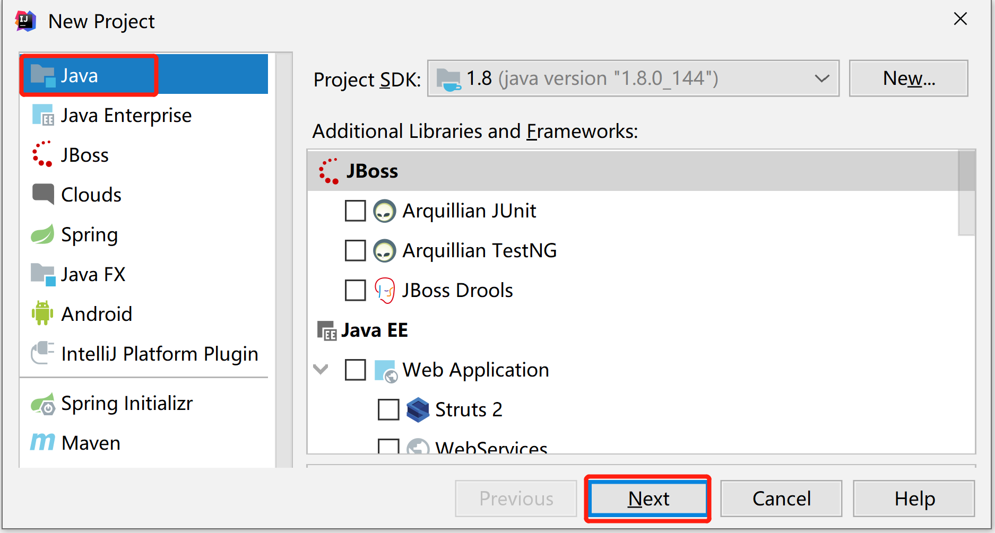Viewport: 995px width, 533px height.
Task: Select Java FX project type
Action: pos(144,274)
